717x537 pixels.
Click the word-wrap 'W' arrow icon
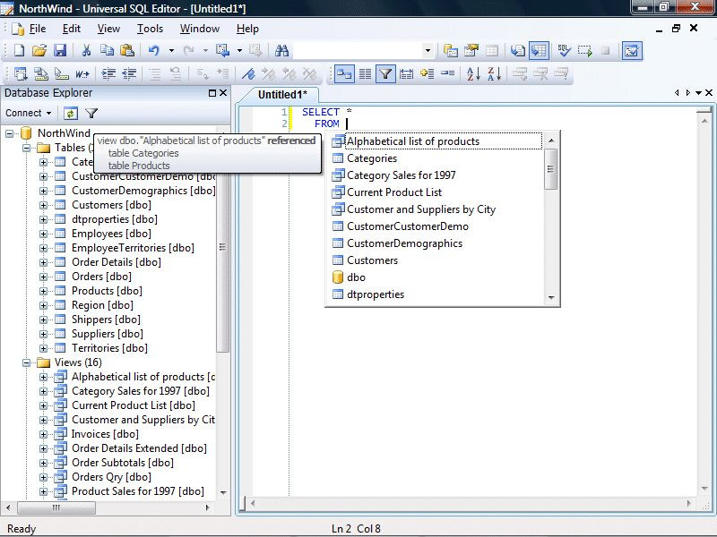[82, 73]
